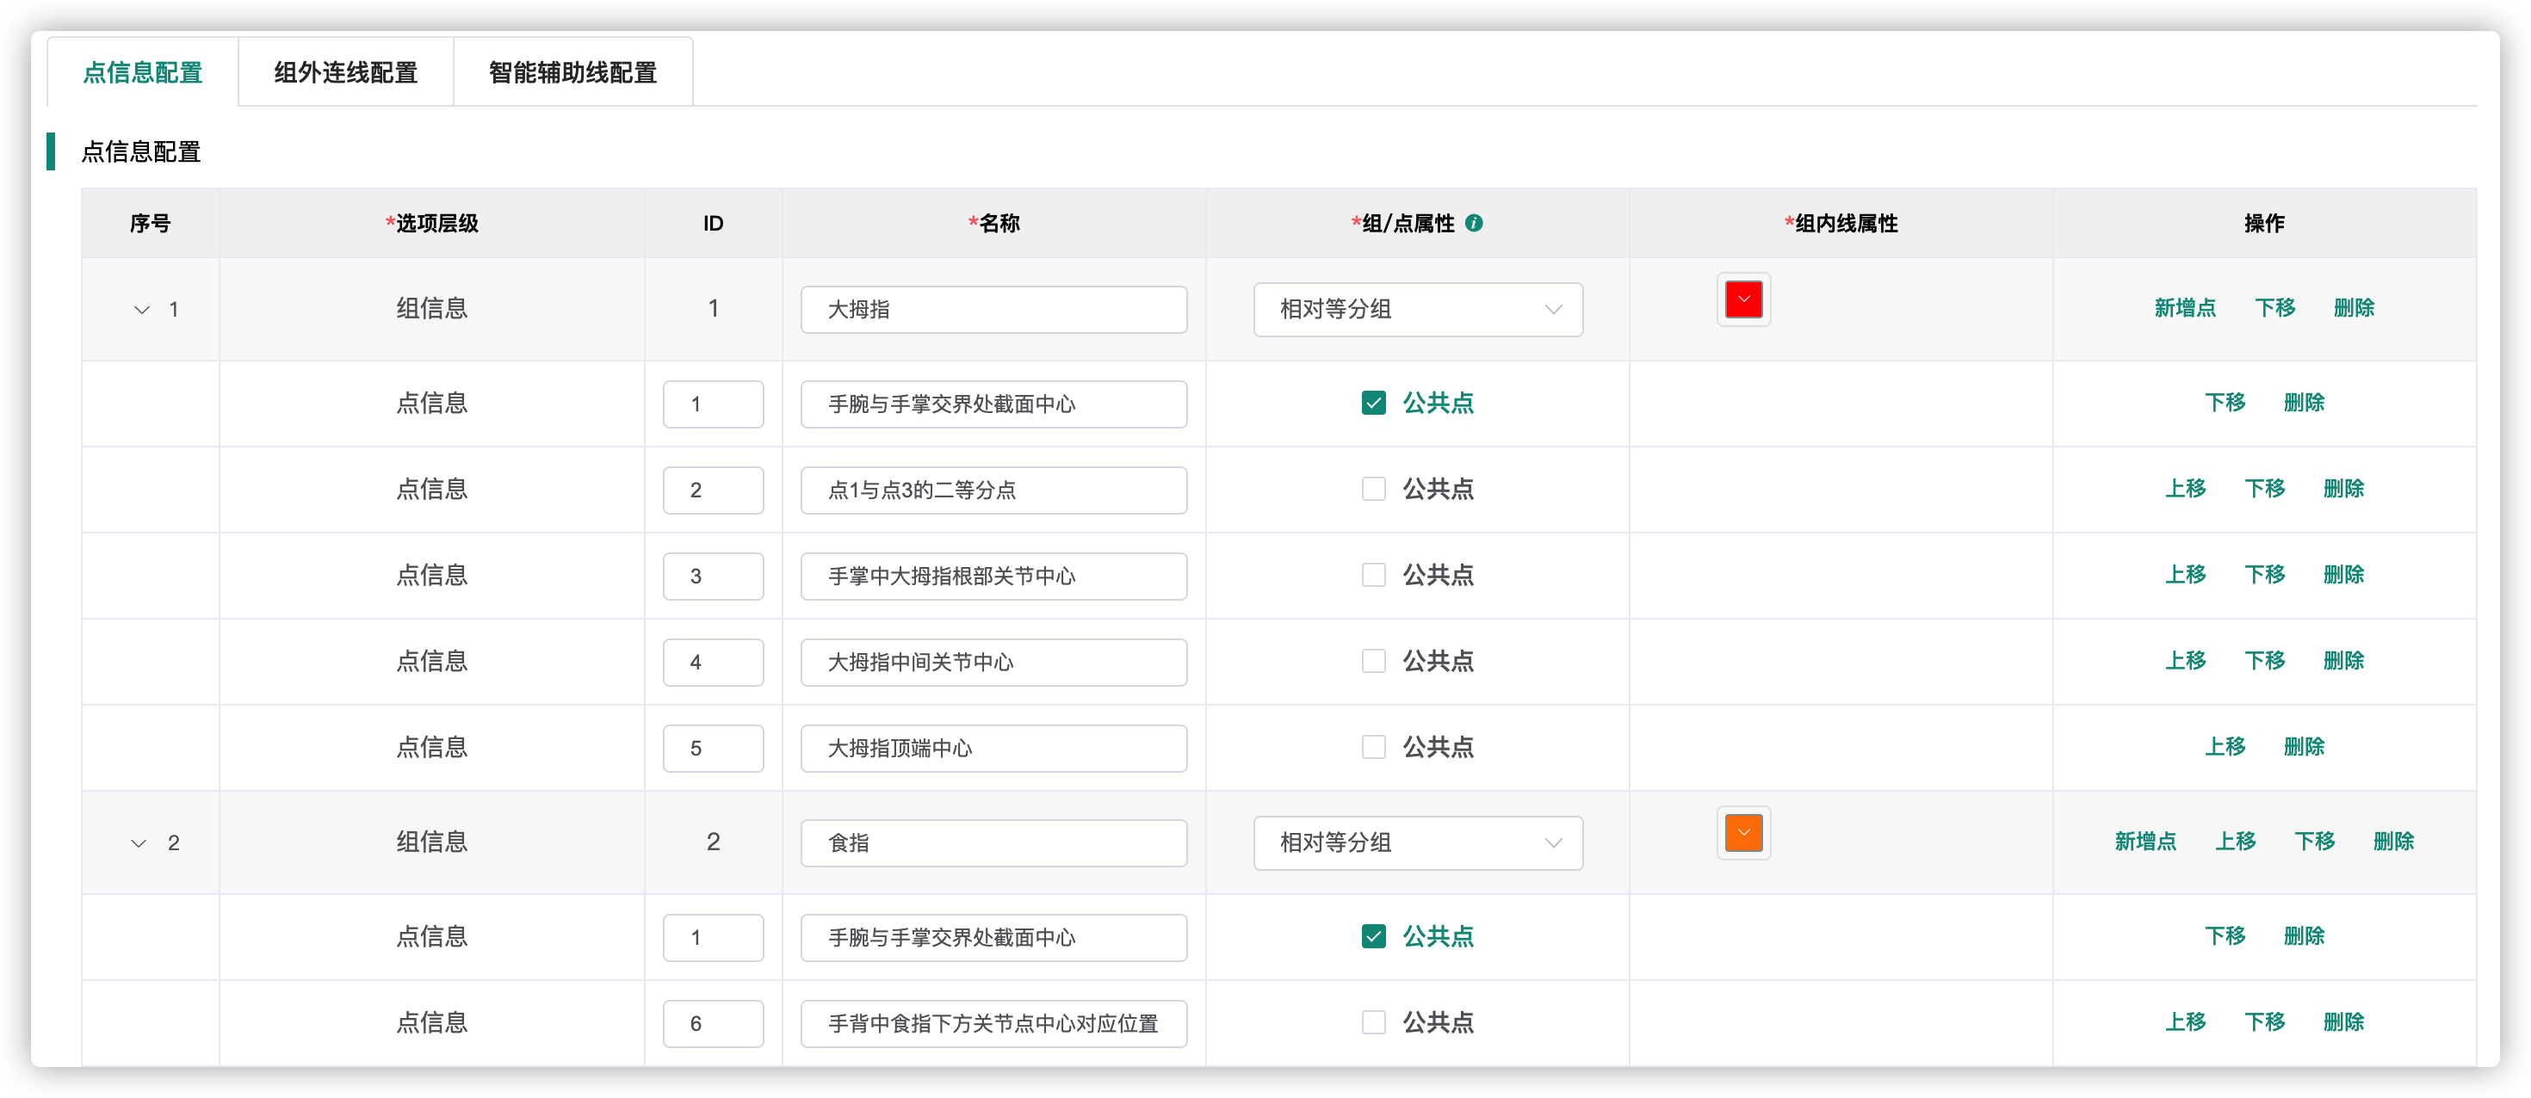The width and height of the screenshot is (2531, 1098).
Task: Click the ID field containing 3
Action: [714, 576]
